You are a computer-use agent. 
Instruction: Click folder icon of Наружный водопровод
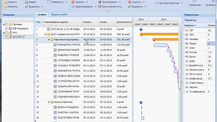tap(52, 40)
